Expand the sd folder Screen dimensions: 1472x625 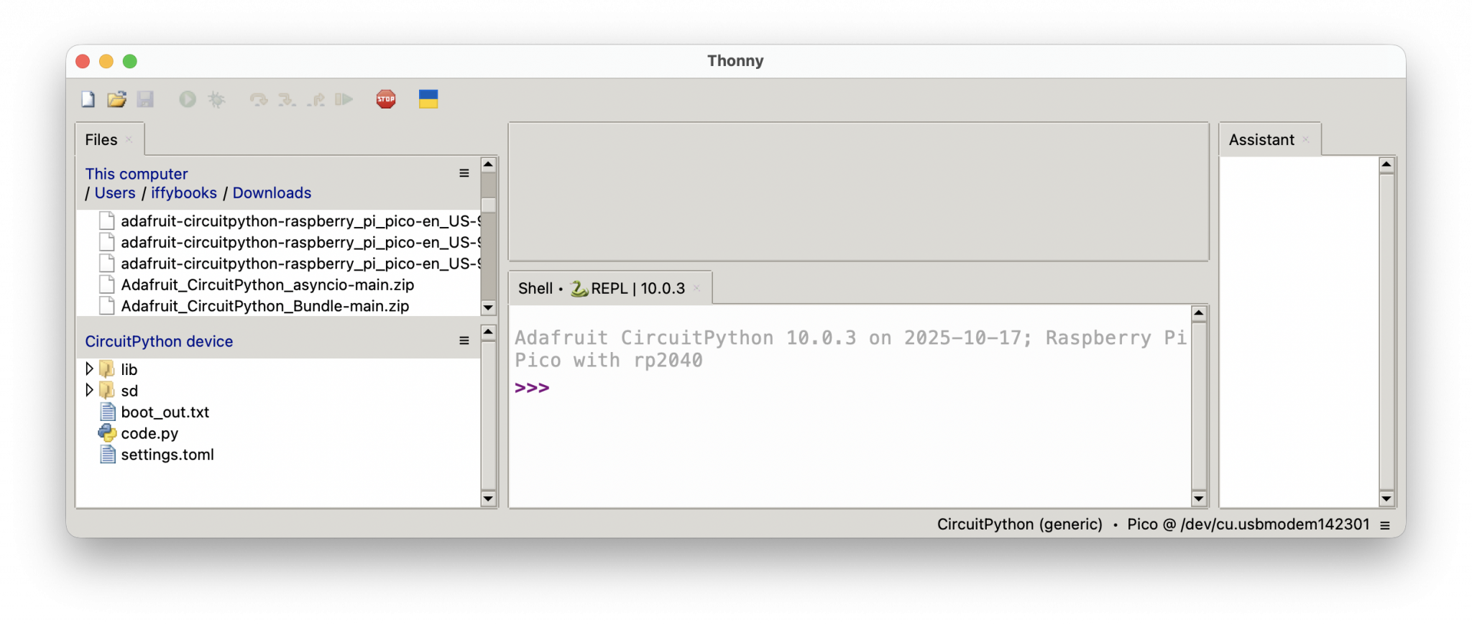coord(89,390)
